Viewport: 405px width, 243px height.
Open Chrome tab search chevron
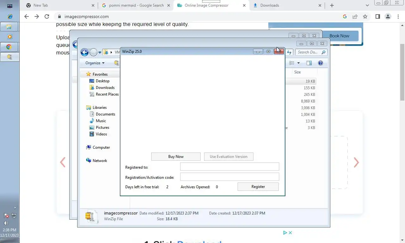point(367,5)
